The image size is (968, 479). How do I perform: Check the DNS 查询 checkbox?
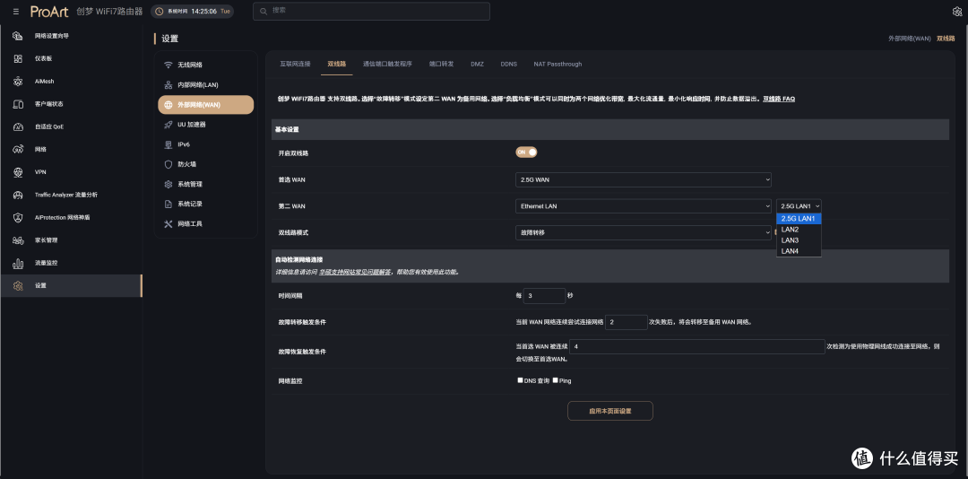pyautogui.click(x=521, y=380)
